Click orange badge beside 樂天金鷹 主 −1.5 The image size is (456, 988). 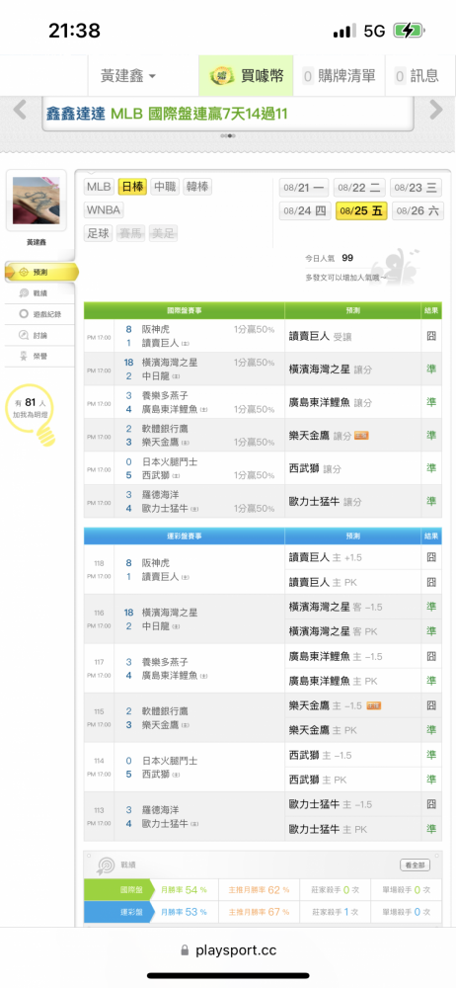(374, 705)
